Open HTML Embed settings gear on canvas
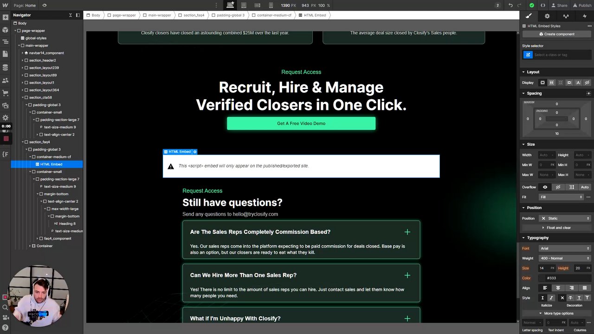 pos(195,152)
